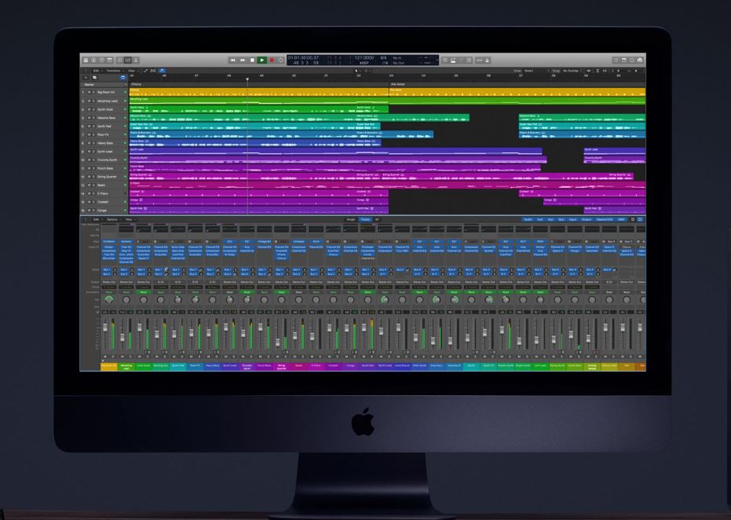
Task: Open the Note Pads panel
Action: [623, 60]
